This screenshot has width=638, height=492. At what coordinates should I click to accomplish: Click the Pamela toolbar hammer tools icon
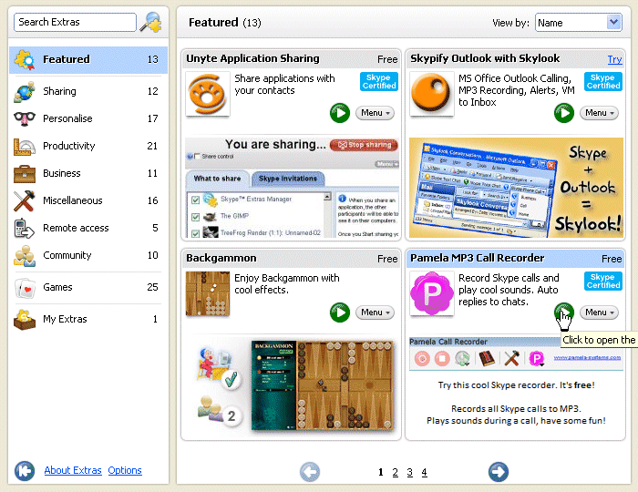pos(511,359)
